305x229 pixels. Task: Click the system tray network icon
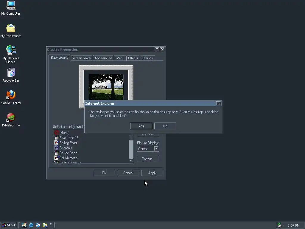280,225
